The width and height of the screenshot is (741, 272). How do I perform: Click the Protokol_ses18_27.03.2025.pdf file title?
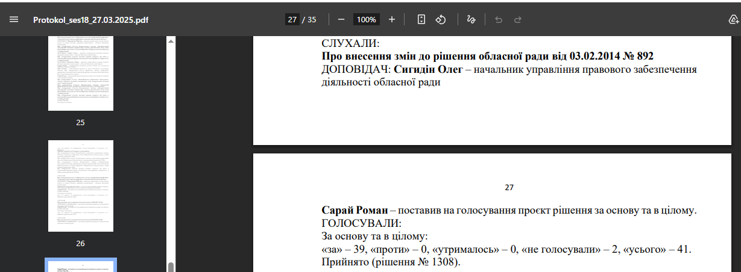coord(90,20)
